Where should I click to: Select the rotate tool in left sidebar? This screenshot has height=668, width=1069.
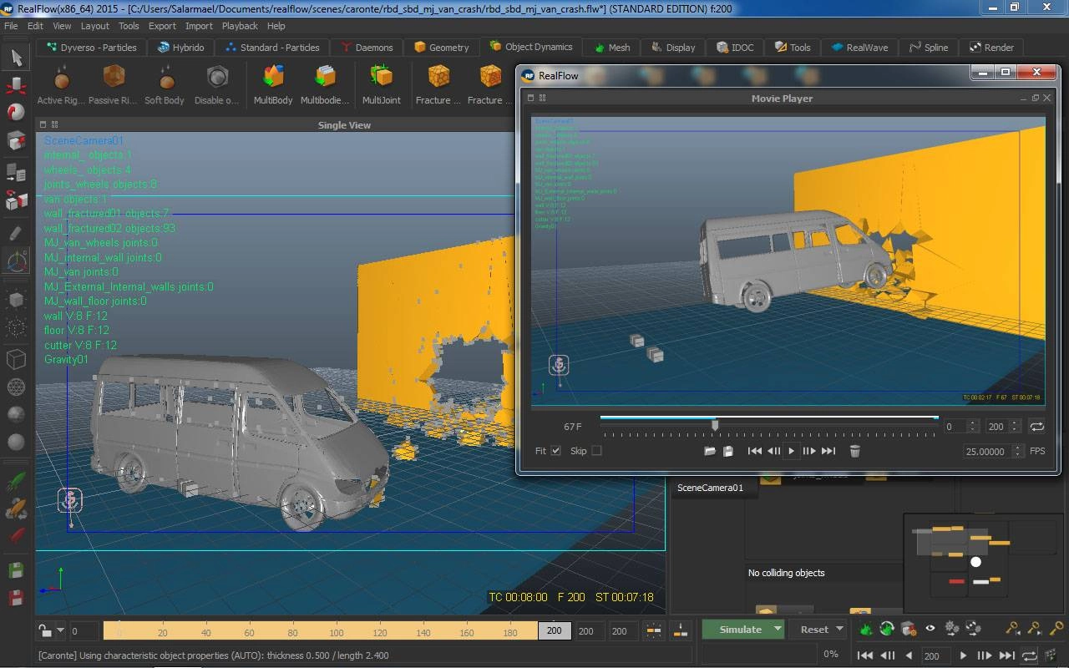click(x=16, y=112)
